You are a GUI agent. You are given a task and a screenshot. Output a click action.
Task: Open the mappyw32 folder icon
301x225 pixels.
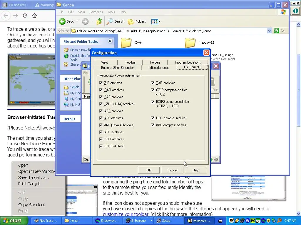pos(190,42)
